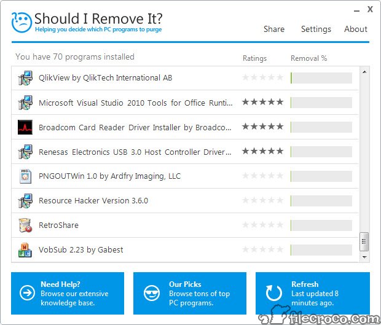Viewport: 381px width, 325px height.
Task: Click the arrow icon in Need Help tile
Action: click(x=27, y=293)
